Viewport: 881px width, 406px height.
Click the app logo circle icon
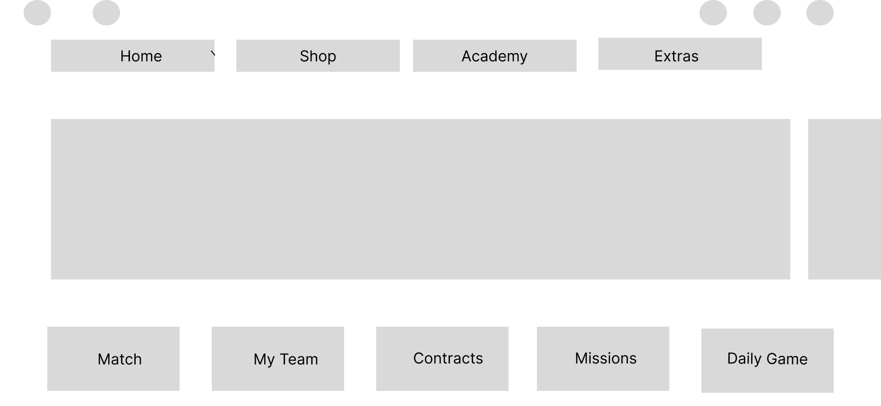pos(37,13)
